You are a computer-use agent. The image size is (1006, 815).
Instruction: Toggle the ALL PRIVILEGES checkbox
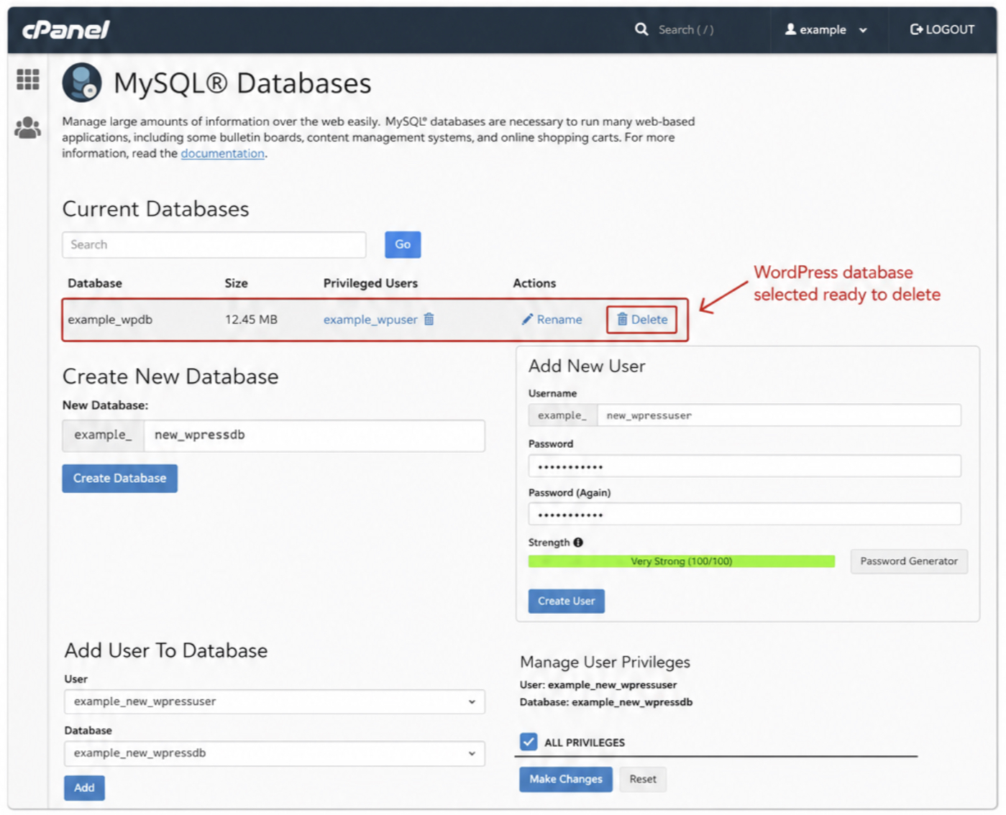529,742
